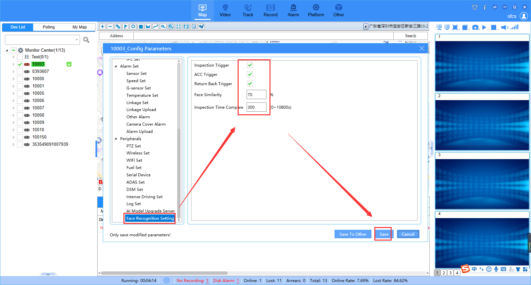Select the map ruler distance tool
The height and width of the screenshot is (285, 531).
pyautogui.click(x=118, y=27)
